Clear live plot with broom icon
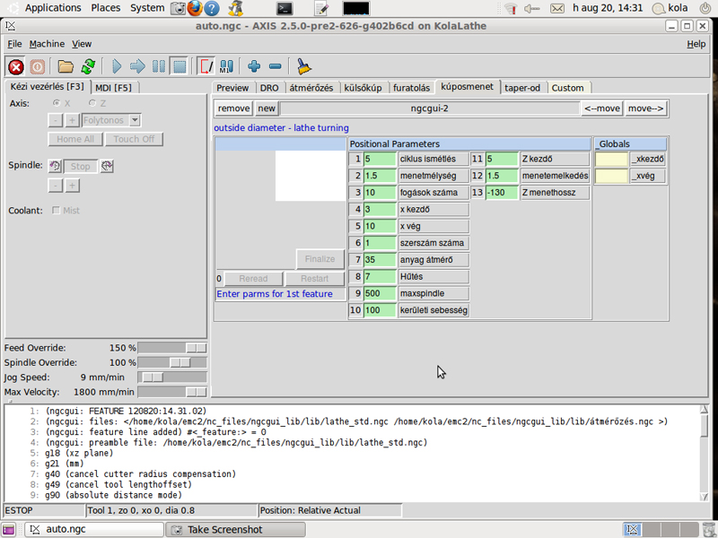 [x=304, y=66]
